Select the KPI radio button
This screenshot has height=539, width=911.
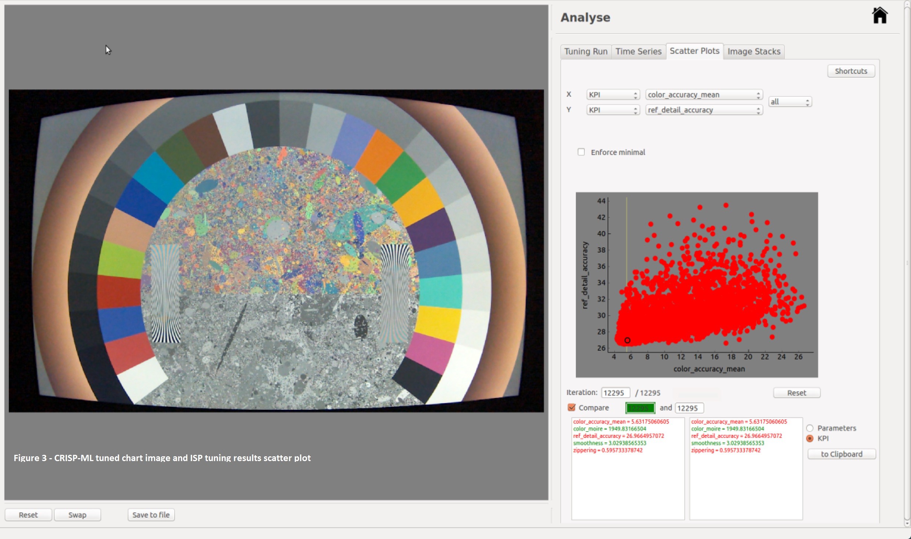(x=810, y=439)
